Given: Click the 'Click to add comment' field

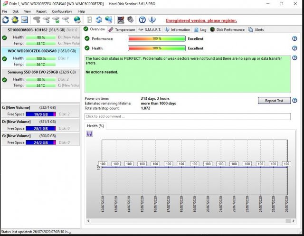Looking at the screenshot, I should pos(187,116).
